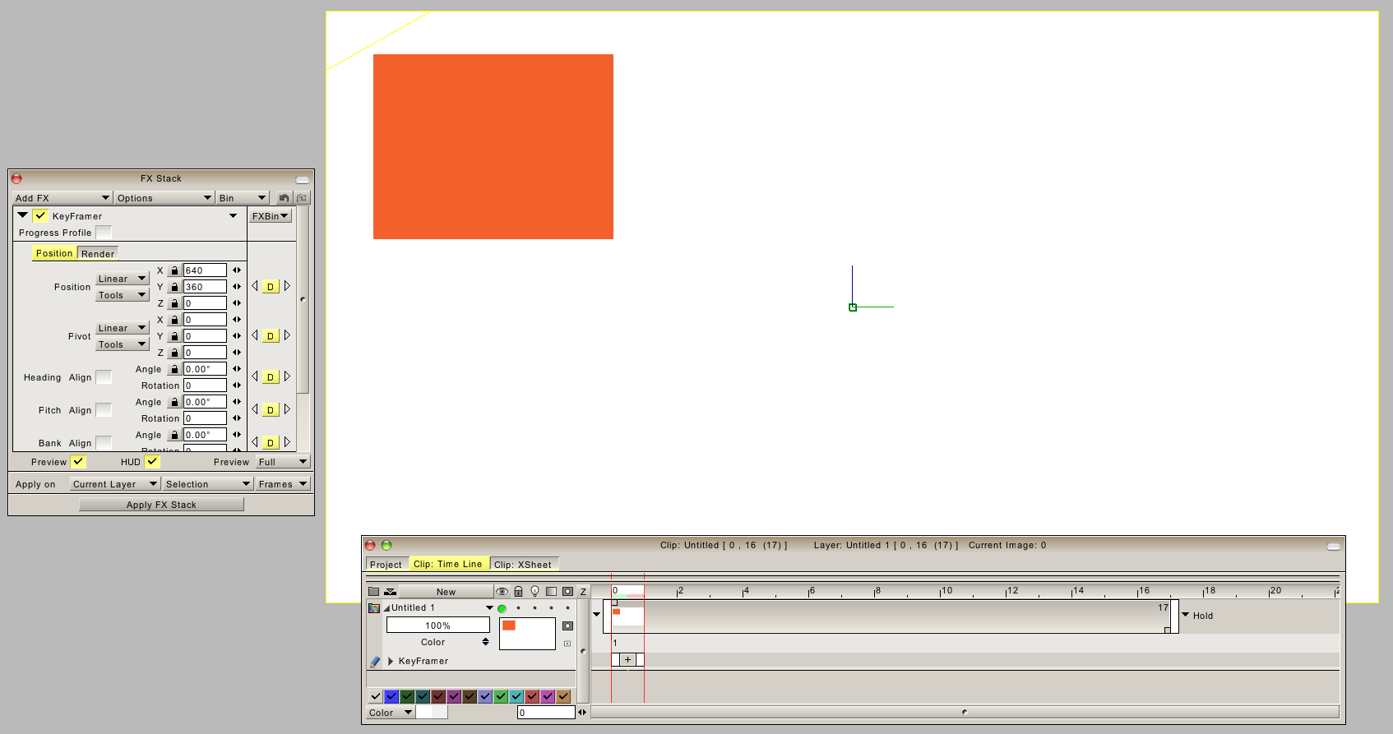Image resolution: width=1393 pixels, height=734 pixels.
Task: Click the Z depth icon in timeline
Action: pyautogui.click(x=583, y=592)
